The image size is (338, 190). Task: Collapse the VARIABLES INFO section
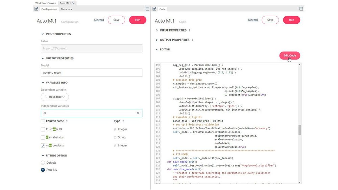pos(43,82)
